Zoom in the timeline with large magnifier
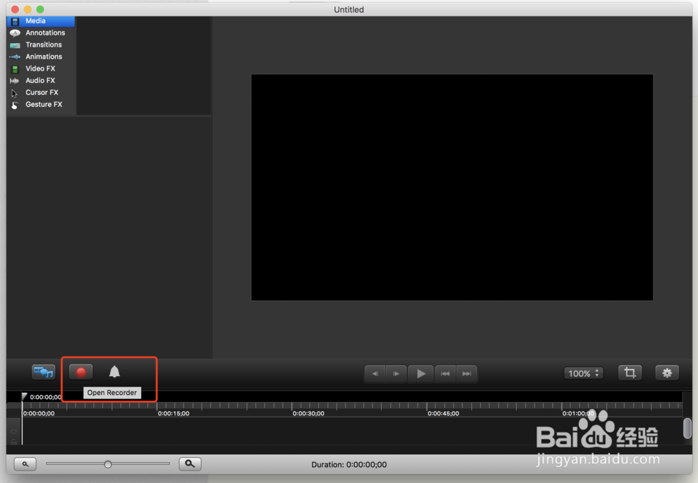 point(190,464)
